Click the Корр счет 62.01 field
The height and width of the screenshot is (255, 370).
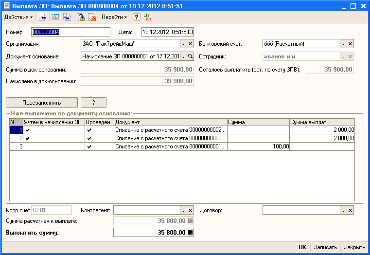coord(52,210)
